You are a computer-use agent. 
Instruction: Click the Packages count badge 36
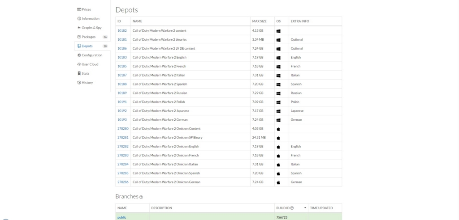tap(105, 37)
